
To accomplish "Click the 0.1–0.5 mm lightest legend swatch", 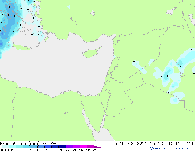I will click(5, 147).
